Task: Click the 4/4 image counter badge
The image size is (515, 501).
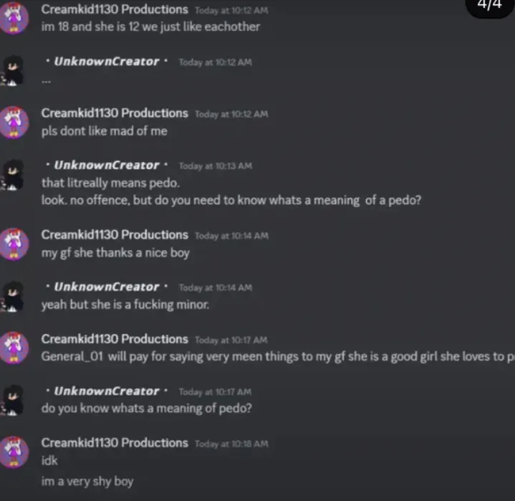Action: (489, 6)
